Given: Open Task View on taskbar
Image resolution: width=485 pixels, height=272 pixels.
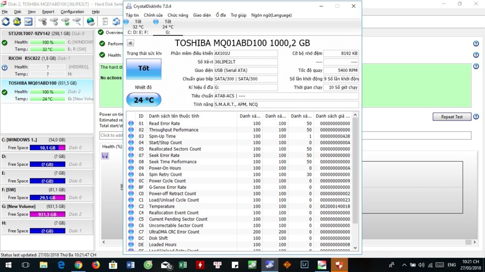Looking at the screenshot, I should tap(26, 265).
